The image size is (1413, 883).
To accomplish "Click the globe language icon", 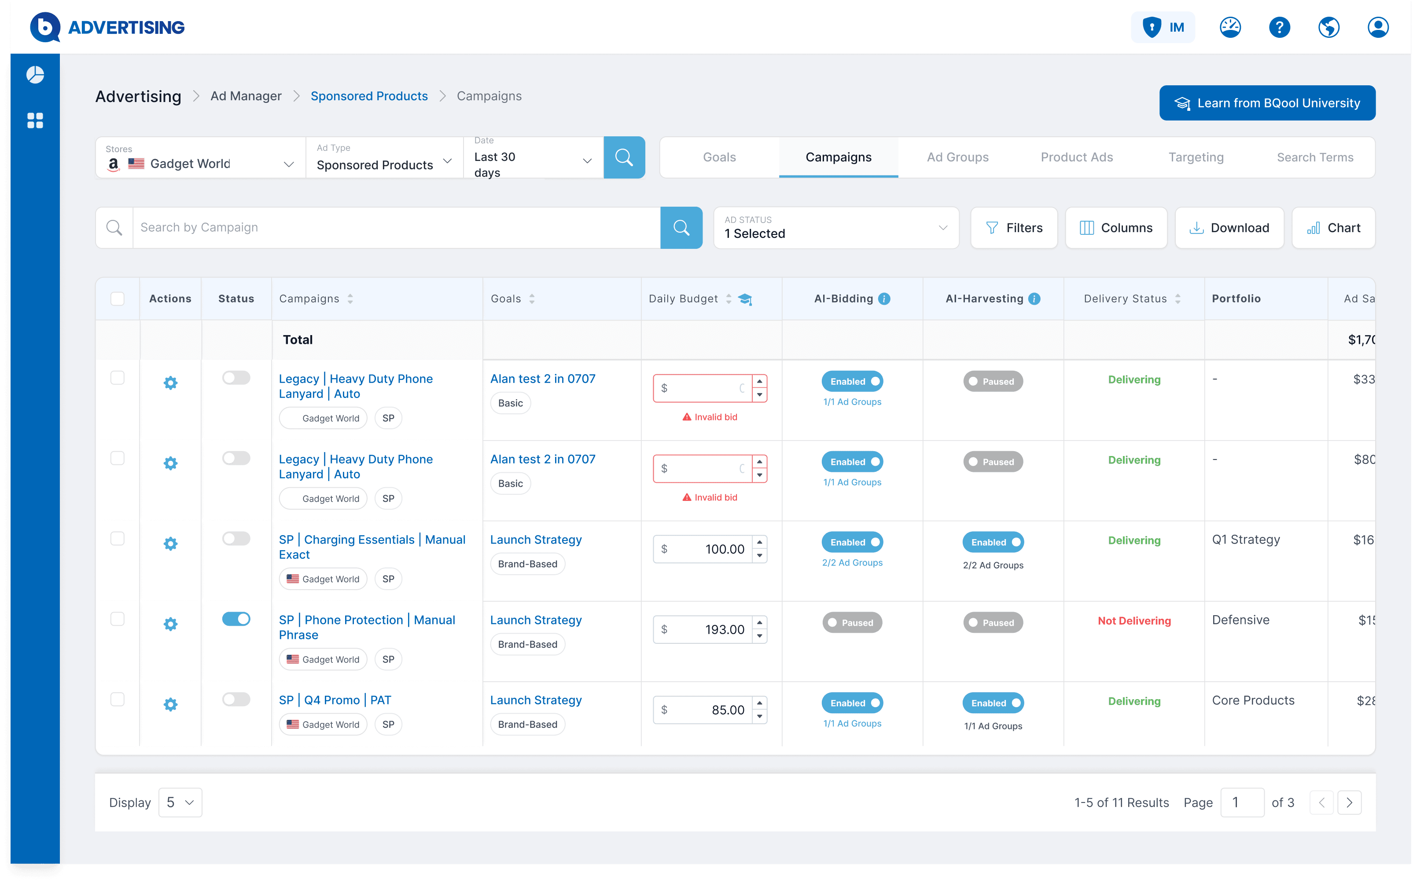I will (1329, 27).
